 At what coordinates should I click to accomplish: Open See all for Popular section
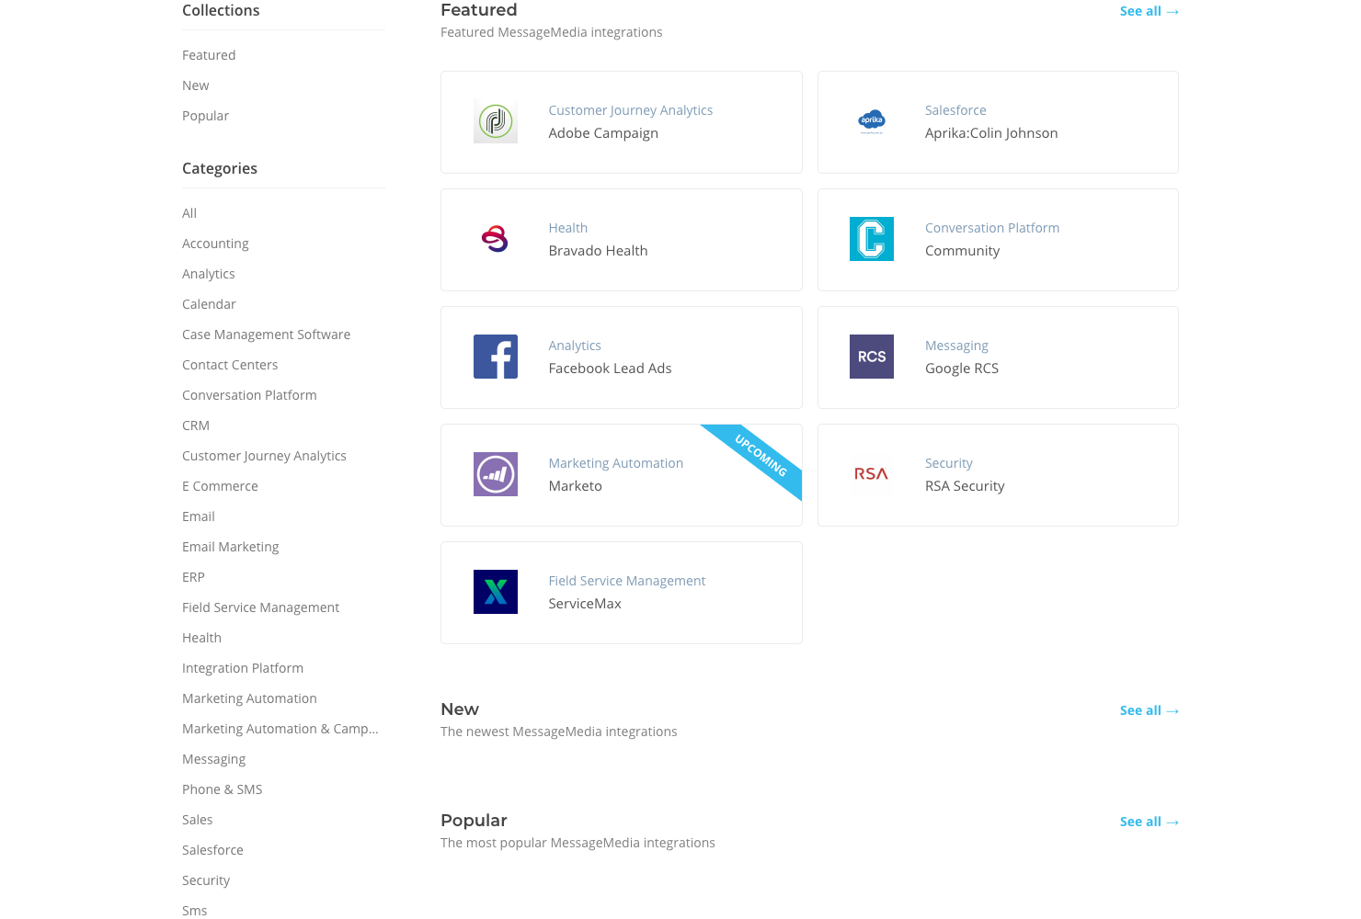[1149, 822]
